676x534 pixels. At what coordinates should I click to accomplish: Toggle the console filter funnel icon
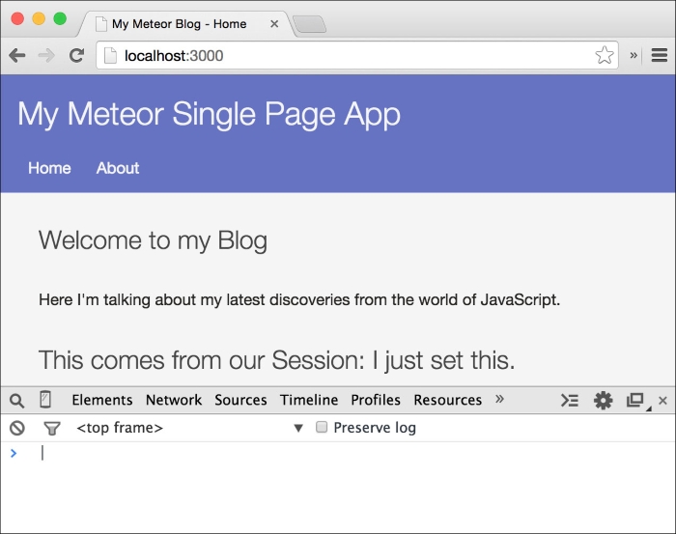[52, 428]
